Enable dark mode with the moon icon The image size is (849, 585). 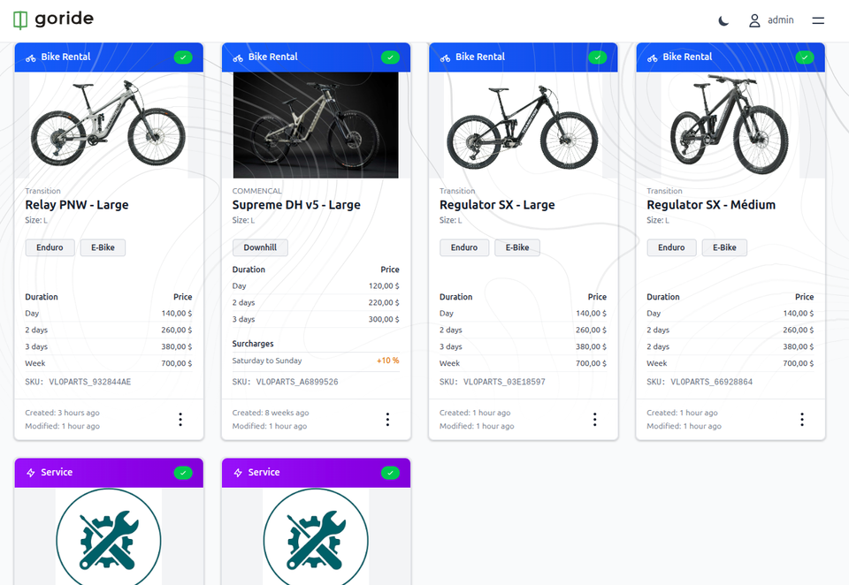(723, 19)
